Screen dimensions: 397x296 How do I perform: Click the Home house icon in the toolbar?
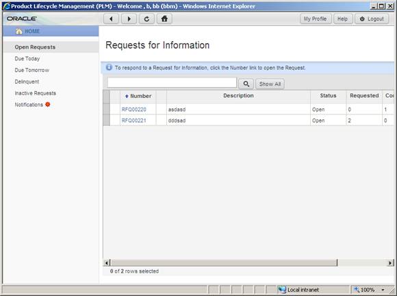(164, 18)
